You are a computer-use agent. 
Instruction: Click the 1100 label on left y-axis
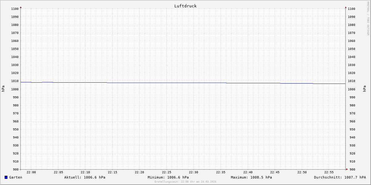15,9
